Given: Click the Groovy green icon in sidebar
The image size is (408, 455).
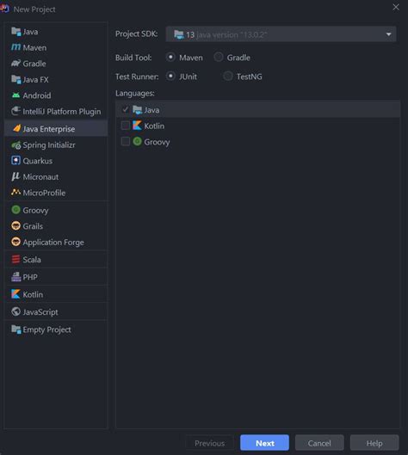Looking at the screenshot, I should click(16, 210).
